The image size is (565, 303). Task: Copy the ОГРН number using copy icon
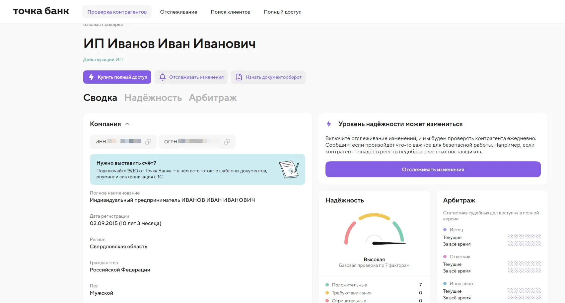coord(227,142)
